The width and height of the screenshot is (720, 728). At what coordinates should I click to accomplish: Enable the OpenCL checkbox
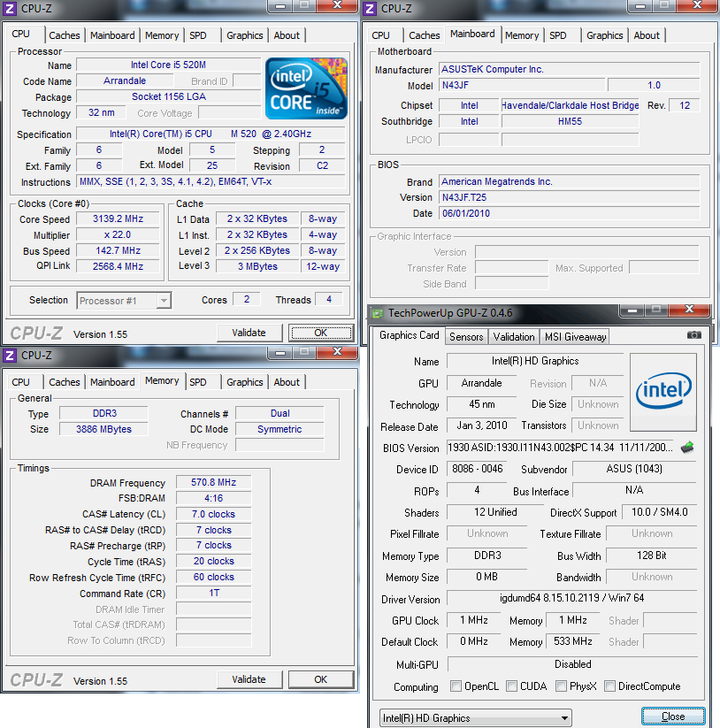coord(456,686)
